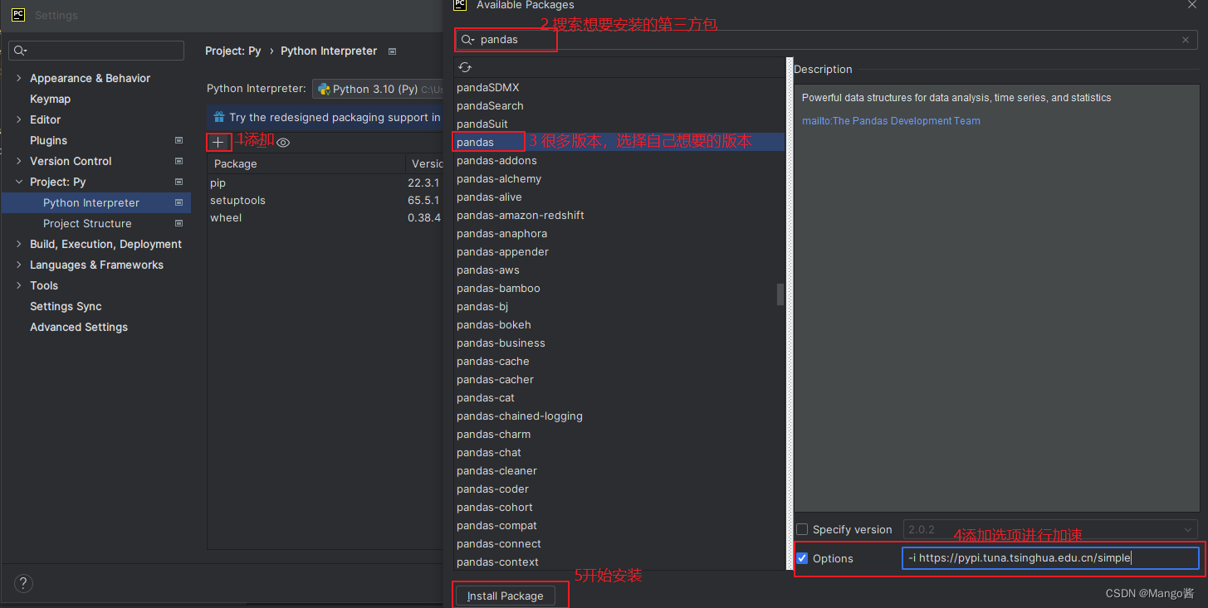Open the Settings Sync page
The width and height of the screenshot is (1208, 608).
click(66, 306)
